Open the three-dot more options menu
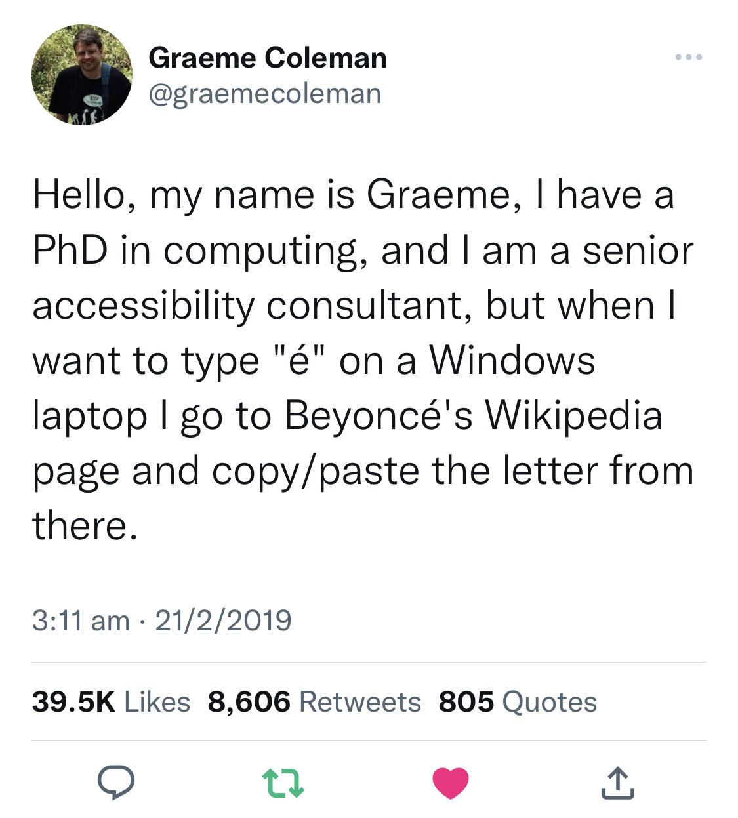The height and width of the screenshot is (818, 738). point(689,58)
